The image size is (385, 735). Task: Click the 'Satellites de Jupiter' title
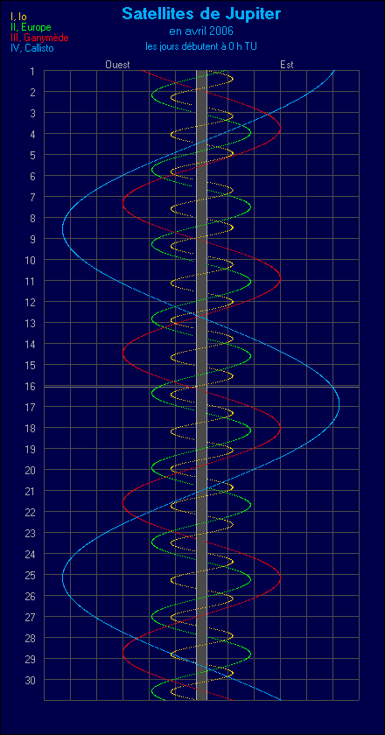(x=201, y=14)
